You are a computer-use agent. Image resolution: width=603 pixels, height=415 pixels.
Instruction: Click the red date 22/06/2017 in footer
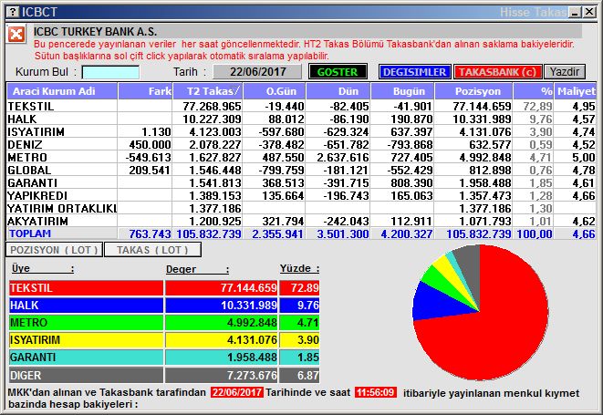tap(237, 393)
